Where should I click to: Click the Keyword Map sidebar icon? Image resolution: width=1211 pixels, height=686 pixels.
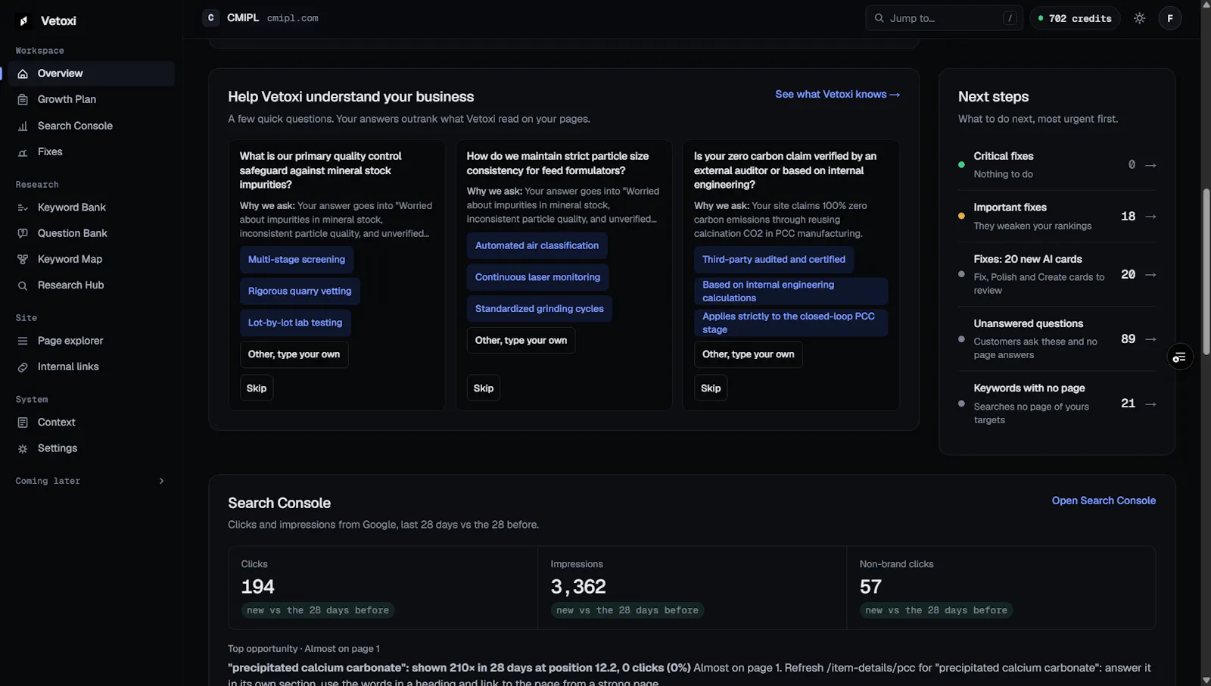point(23,259)
